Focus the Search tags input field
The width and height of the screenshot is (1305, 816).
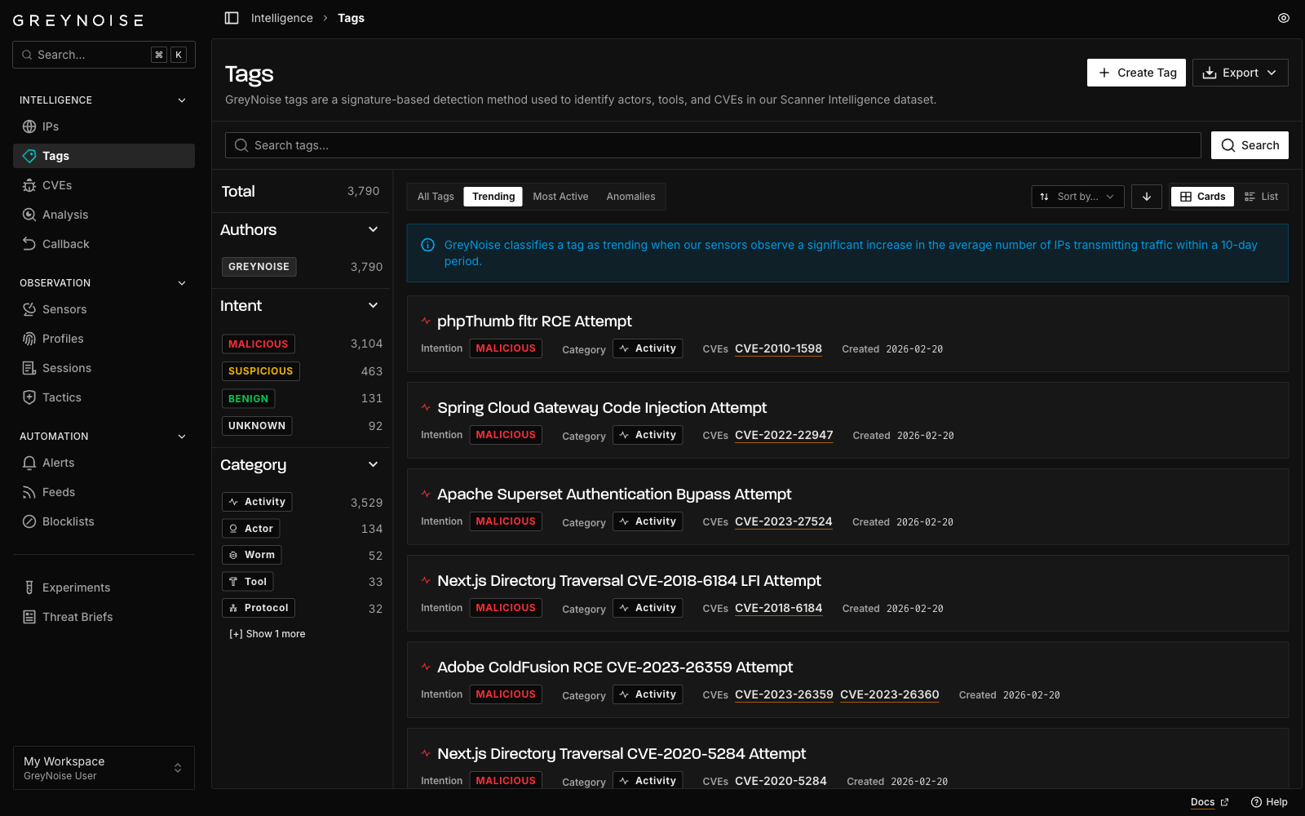pyautogui.click(x=713, y=145)
